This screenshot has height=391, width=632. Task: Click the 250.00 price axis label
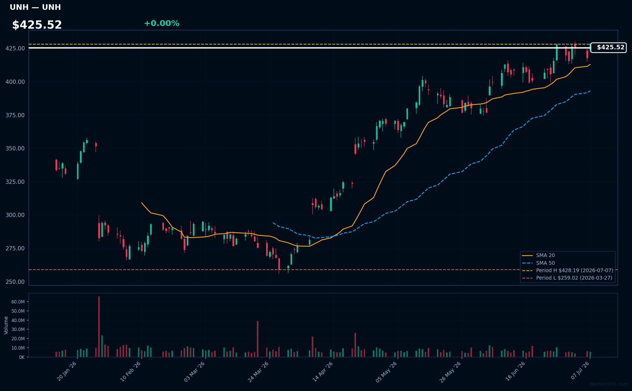(15, 282)
